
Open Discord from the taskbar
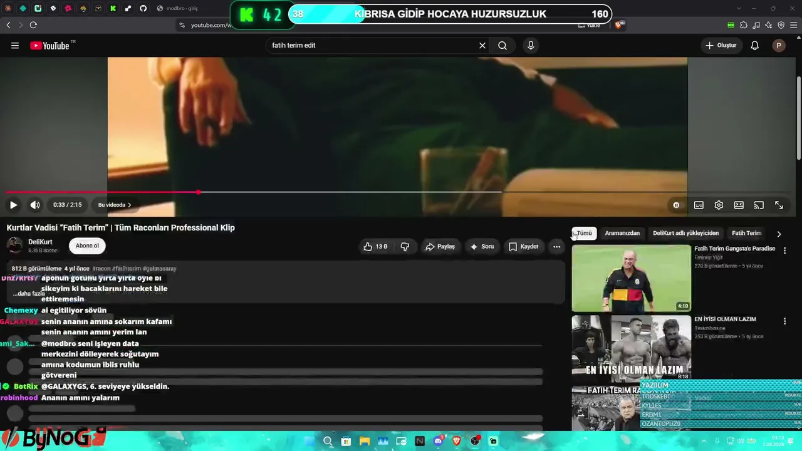tap(438, 441)
